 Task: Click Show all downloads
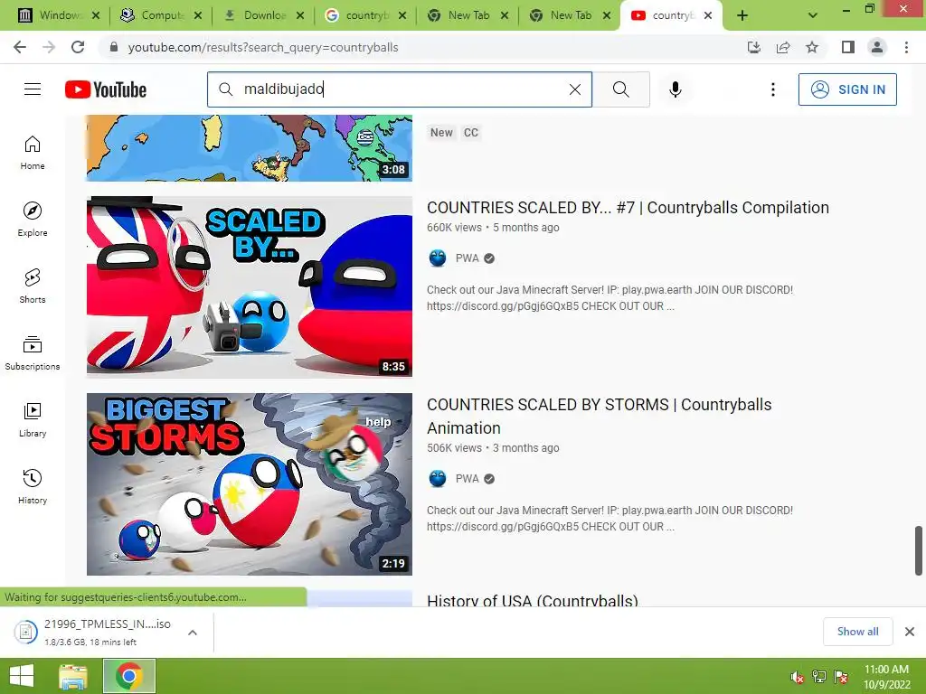tap(857, 632)
